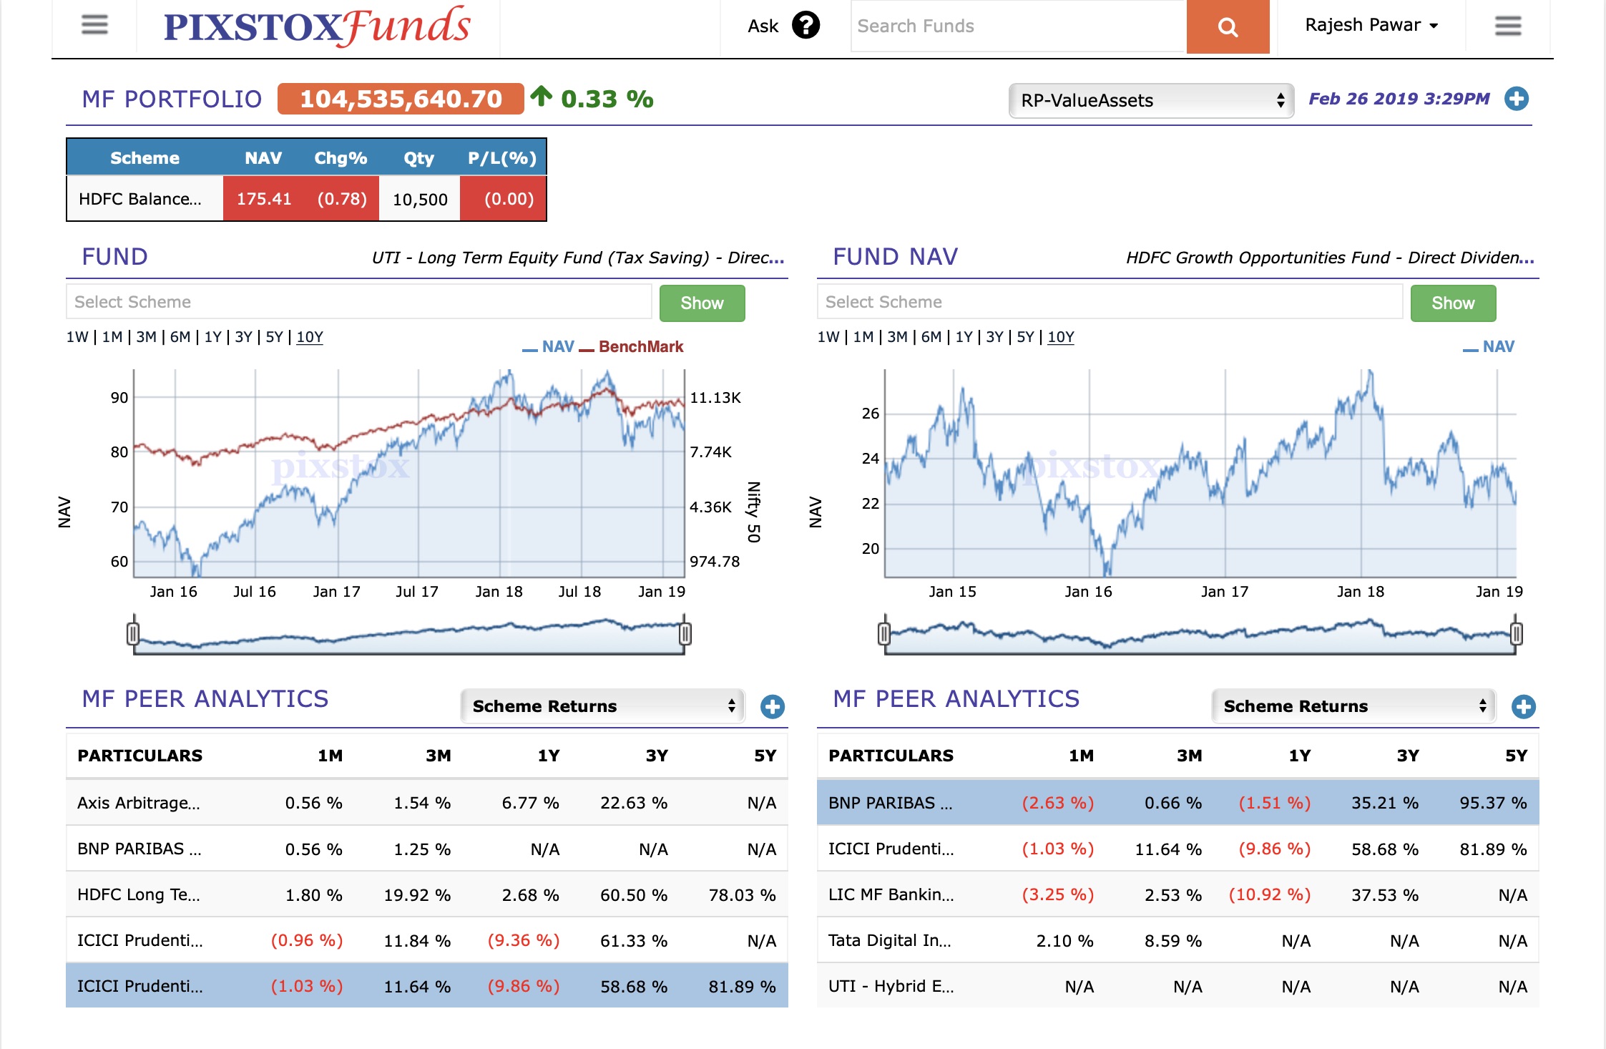Select 1M range in FUND NAV chart
The width and height of the screenshot is (1606, 1049).
coord(863,337)
